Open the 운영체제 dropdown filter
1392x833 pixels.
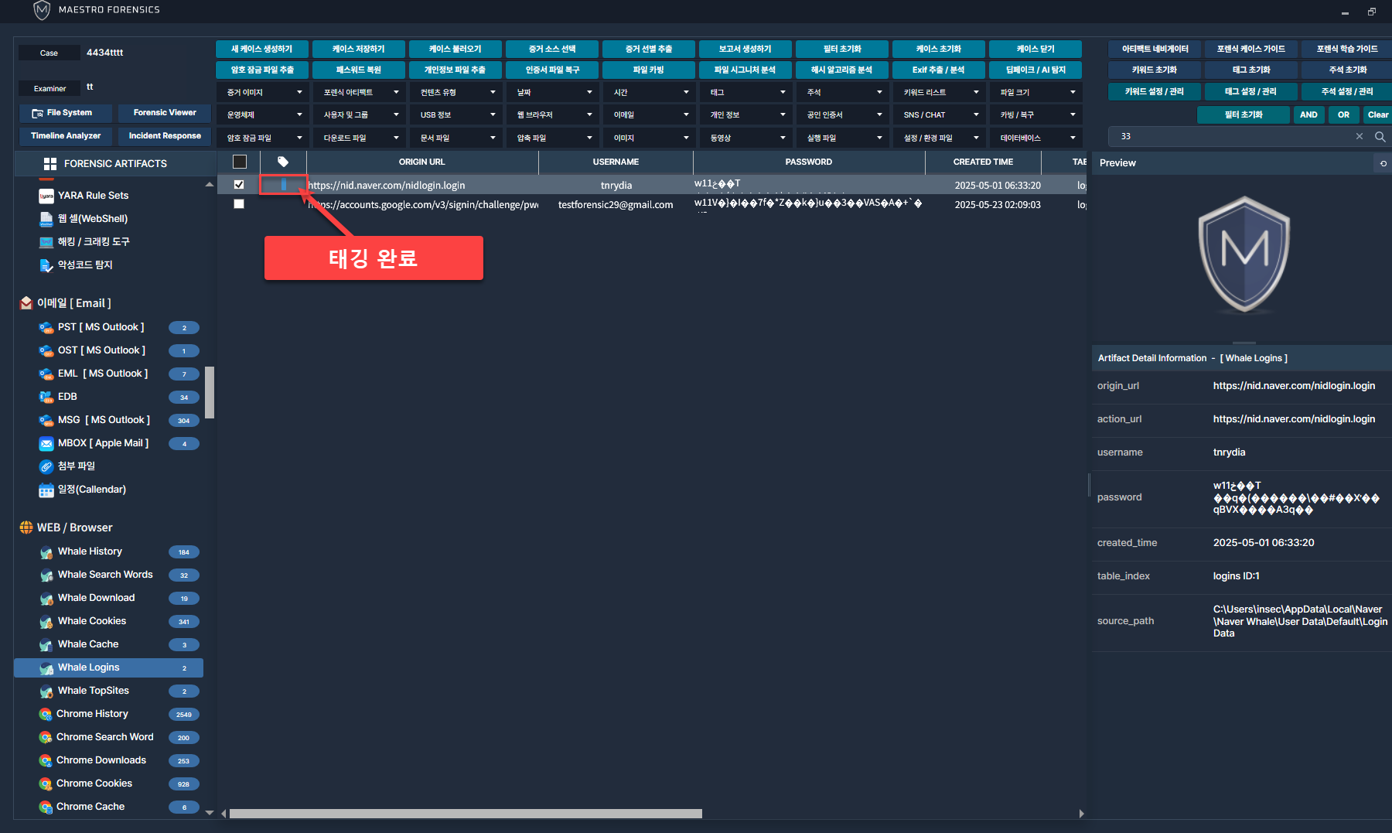(x=263, y=115)
